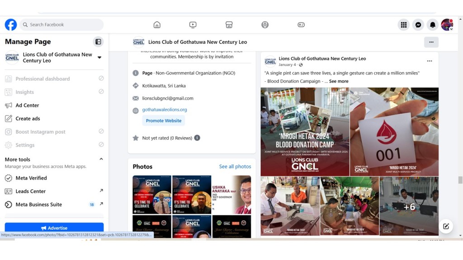Screen dimensions: 463x260
Task: Open the account profile avatar menu
Action: [447, 25]
